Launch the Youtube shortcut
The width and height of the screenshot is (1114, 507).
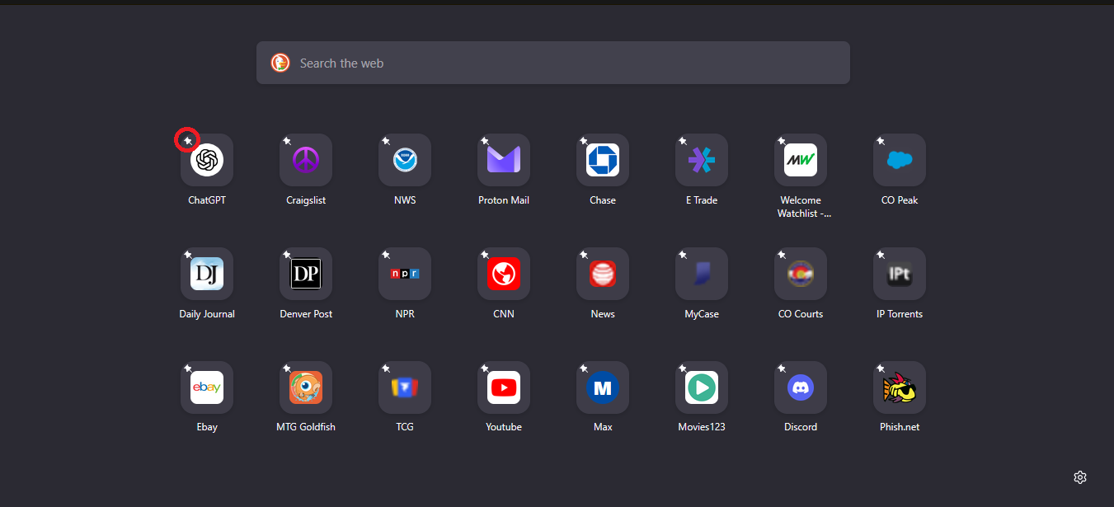(x=504, y=387)
